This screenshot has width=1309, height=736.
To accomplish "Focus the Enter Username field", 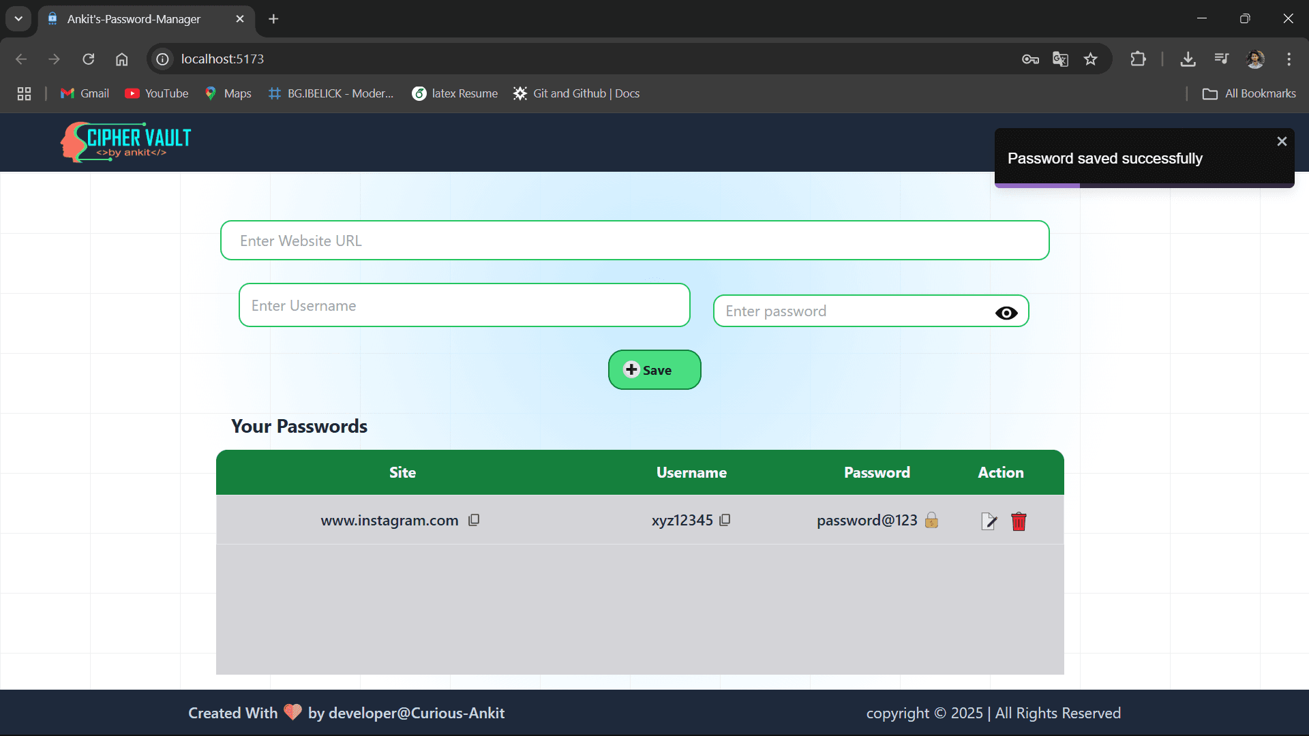I will pyautogui.click(x=464, y=305).
